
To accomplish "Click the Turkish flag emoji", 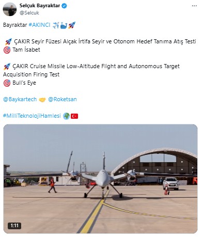I will (x=74, y=116).
